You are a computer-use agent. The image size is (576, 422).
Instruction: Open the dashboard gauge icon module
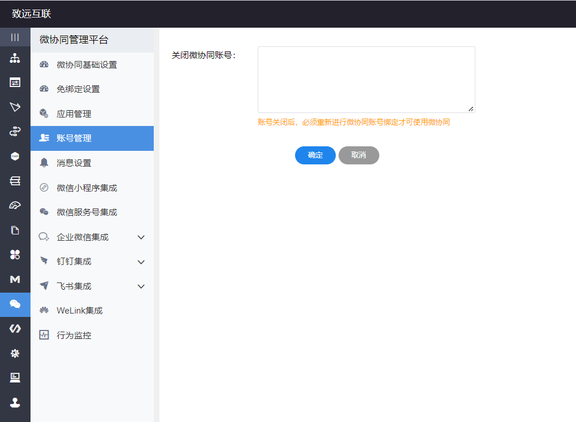(x=15, y=206)
